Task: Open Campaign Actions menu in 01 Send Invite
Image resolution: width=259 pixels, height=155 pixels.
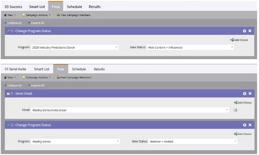Action: (x=36, y=77)
